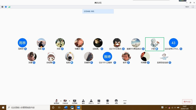This screenshot has height=110, width=196.
Task: Expand the audio options arrow beside microphone
Action: (61, 101)
